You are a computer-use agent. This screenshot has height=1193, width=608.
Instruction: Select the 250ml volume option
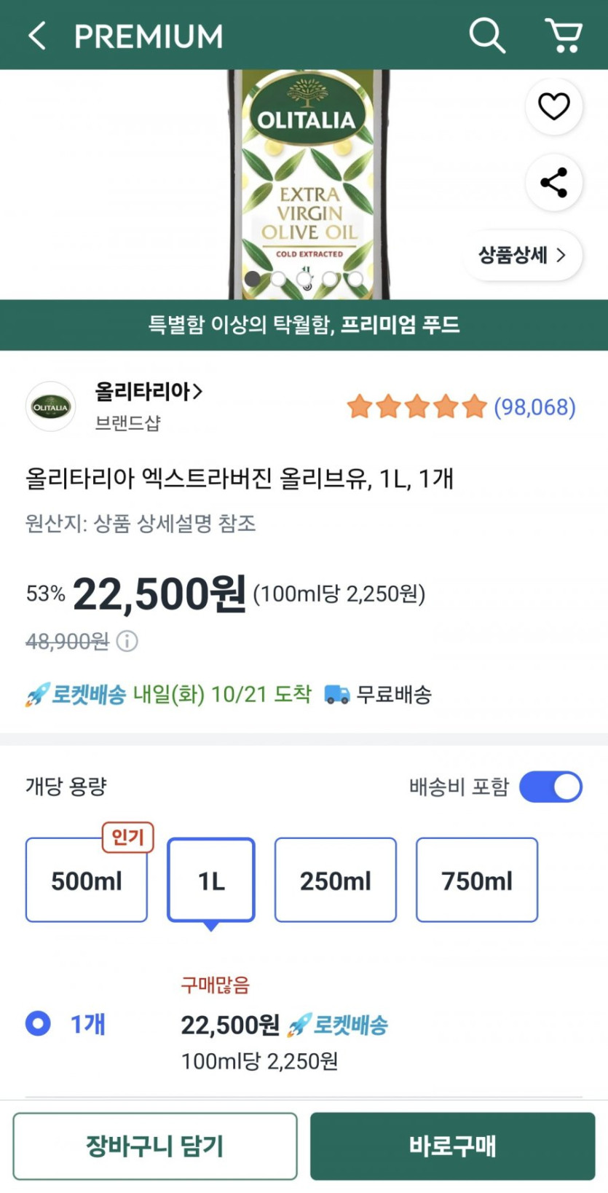335,881
